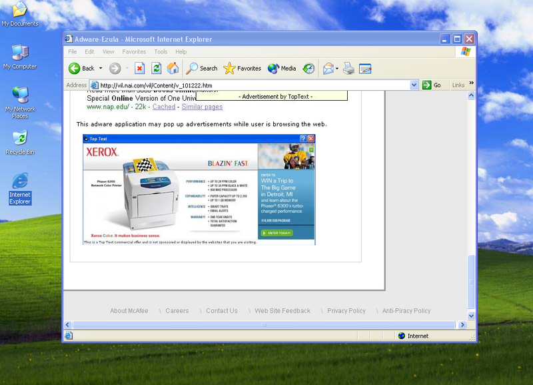
Task: Open the Anti-Piracy Policy footer link
Action: coord(406,311)
